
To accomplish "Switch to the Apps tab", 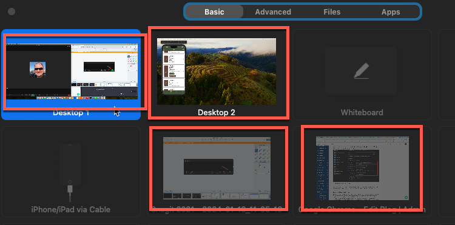I will 391,12.
